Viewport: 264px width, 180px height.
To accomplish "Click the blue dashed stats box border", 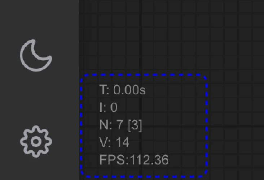I will [207, 126].
